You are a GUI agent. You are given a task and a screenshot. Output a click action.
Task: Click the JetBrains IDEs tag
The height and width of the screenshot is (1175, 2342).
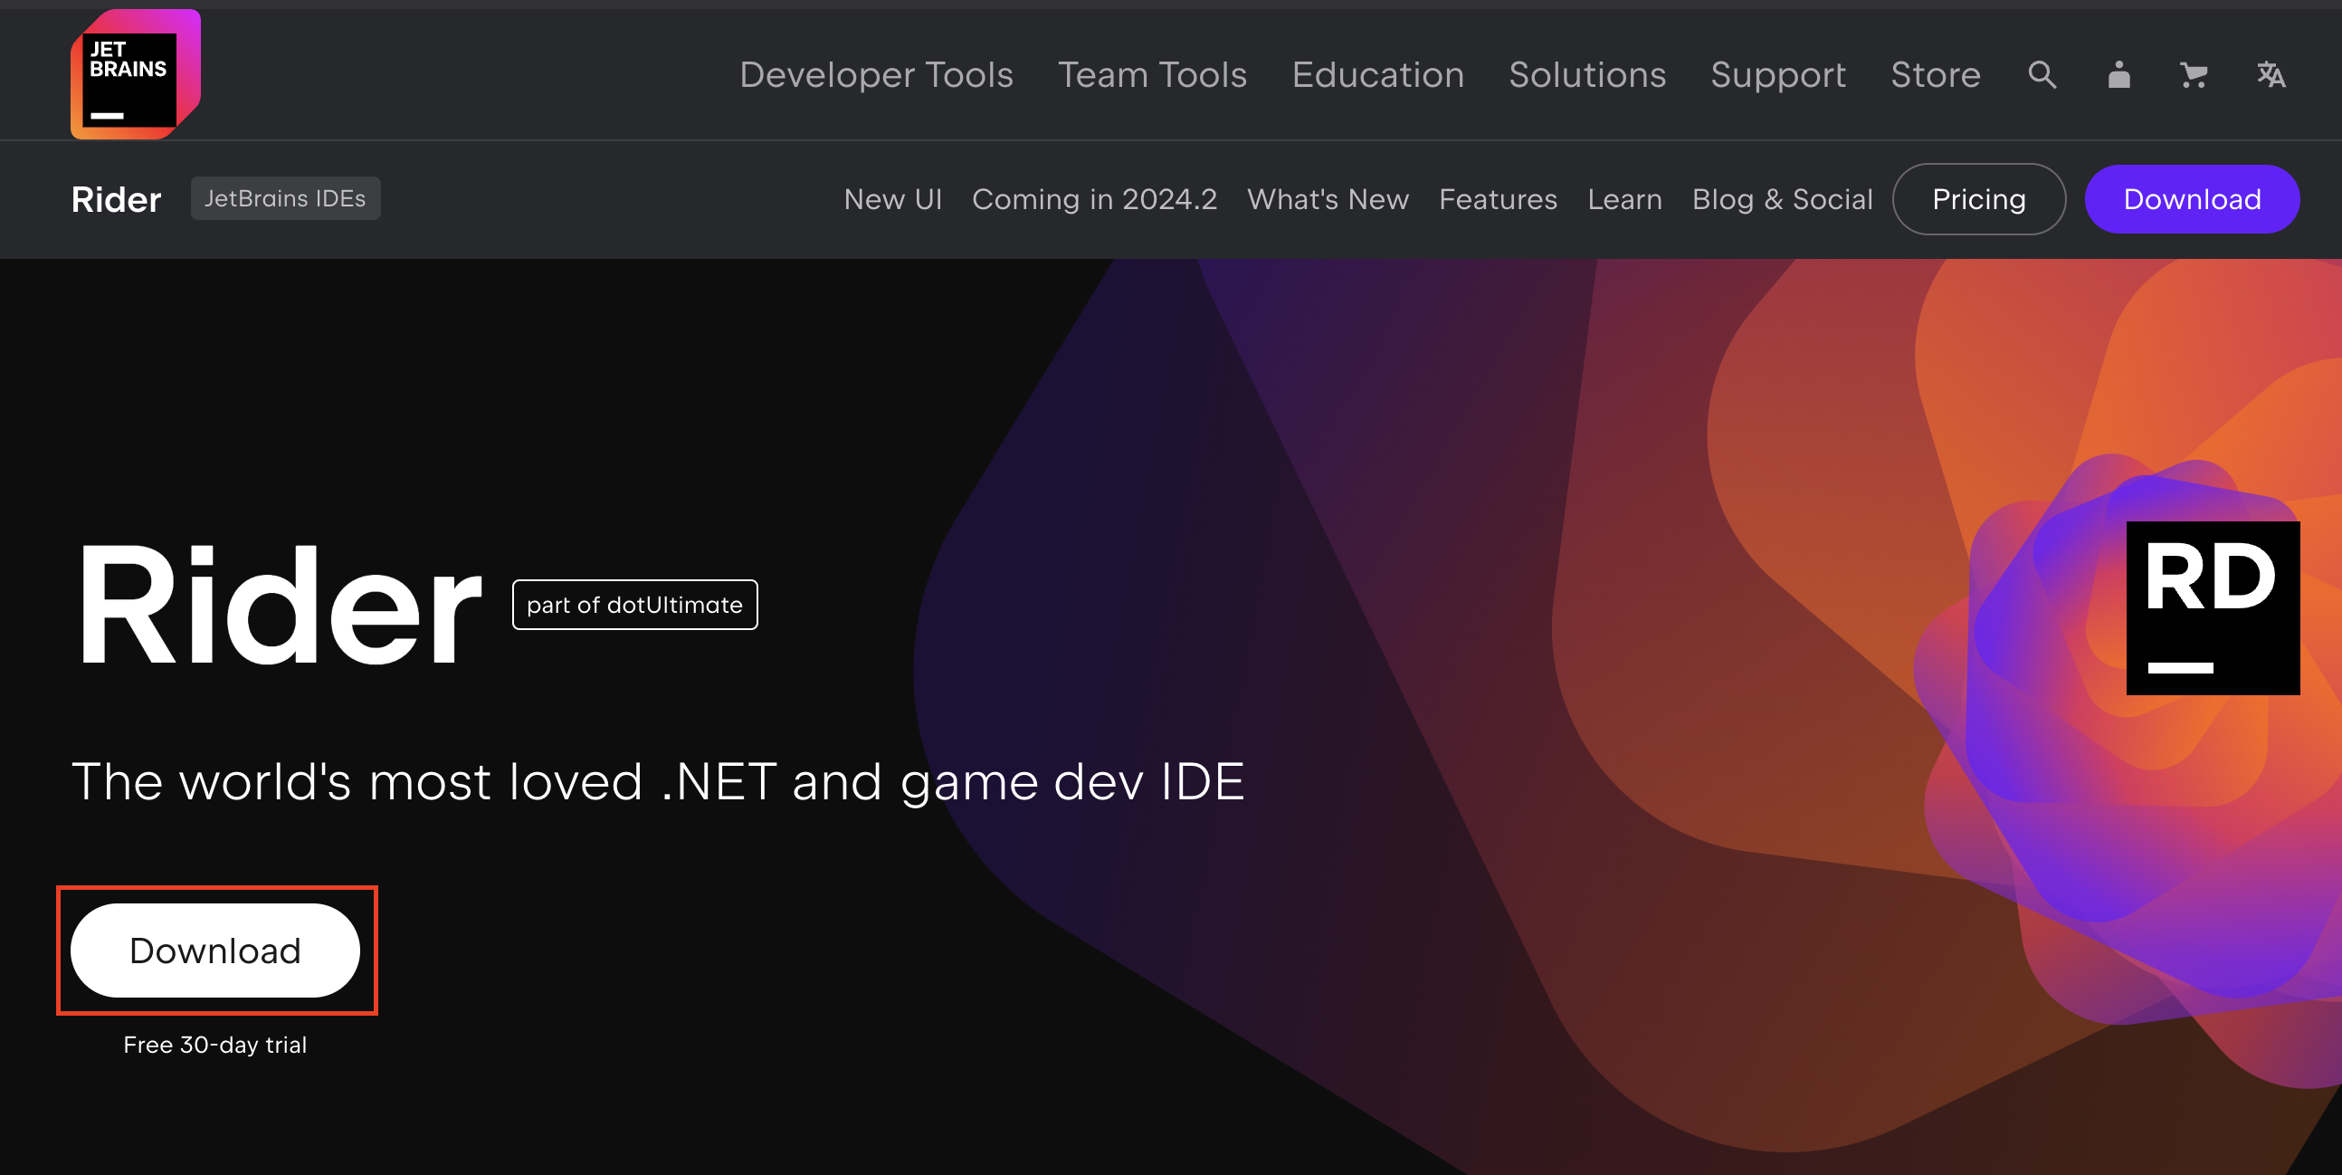tap(284, 198)
